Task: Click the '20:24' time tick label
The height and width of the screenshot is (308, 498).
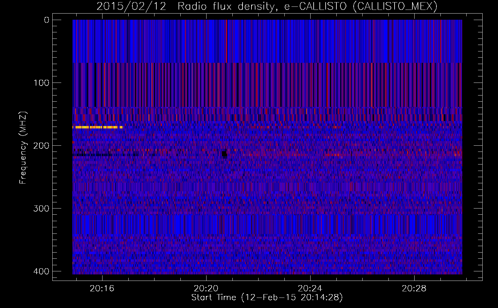Action: pyautogui.click(x=310, y=289)
